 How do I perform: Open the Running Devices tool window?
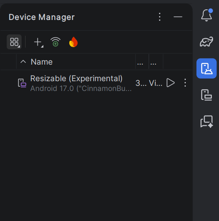coord(207,95)
